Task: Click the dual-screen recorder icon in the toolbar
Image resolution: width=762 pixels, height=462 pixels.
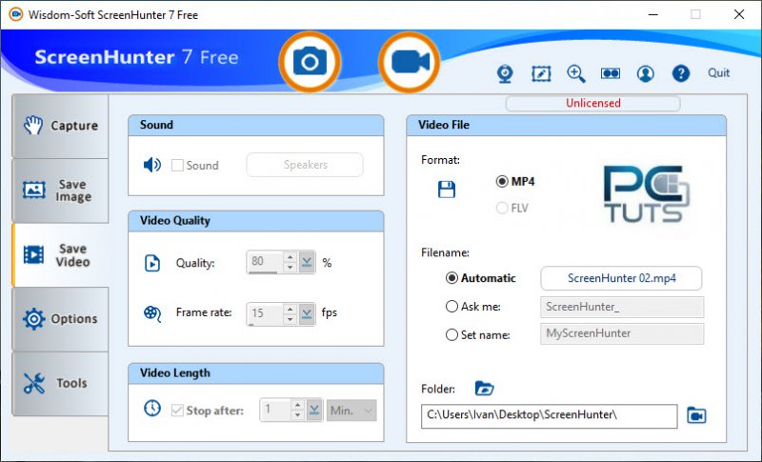Action: [611, 73]
